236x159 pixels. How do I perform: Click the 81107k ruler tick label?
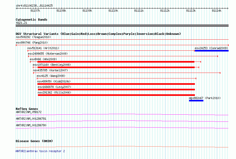click(x=35, y=11)
